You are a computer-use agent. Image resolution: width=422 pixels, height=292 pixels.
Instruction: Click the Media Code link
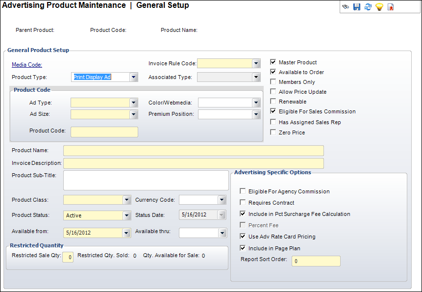click(27, 65)
